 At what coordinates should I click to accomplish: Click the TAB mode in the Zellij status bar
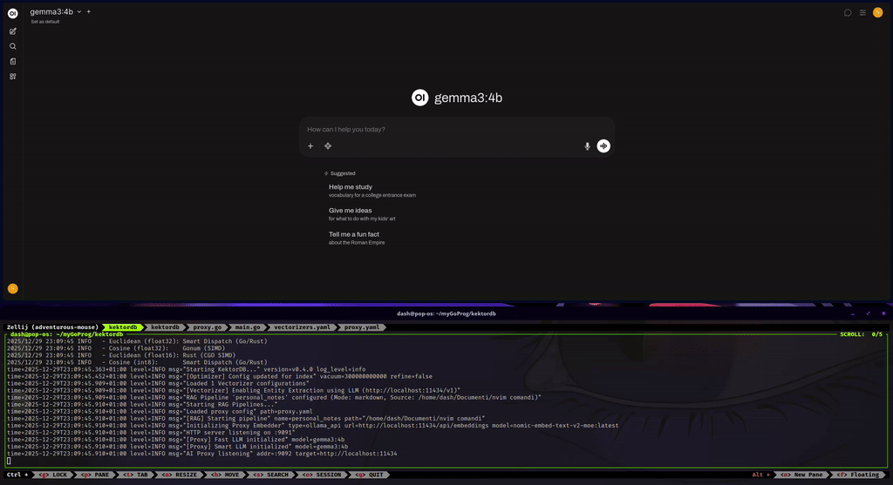[x=135, y=475]
